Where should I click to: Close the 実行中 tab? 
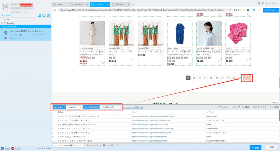pos(87,5)
